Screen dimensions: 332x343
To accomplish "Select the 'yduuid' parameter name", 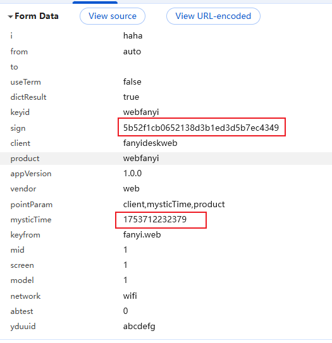I will 23,327.
